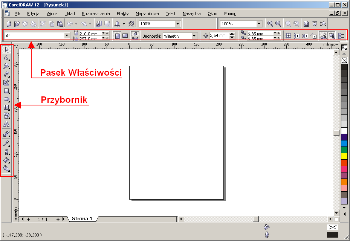This screenshot has height=241, width=350.
Task: Click the 210.0 mm page width field
Action: pos(90,34)
